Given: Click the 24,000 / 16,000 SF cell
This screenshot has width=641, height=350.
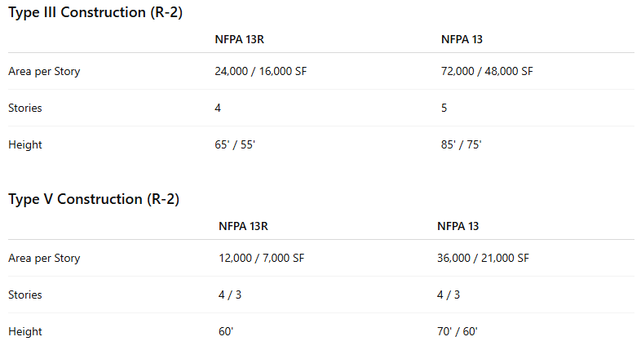Looking at the screenshot, I should pos(260,71).
